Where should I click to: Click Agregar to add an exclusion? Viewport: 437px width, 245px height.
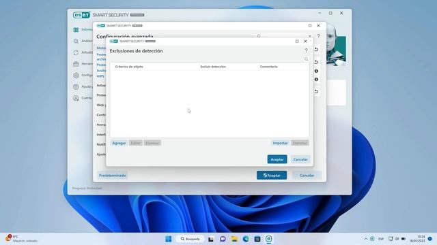(119, 143)
